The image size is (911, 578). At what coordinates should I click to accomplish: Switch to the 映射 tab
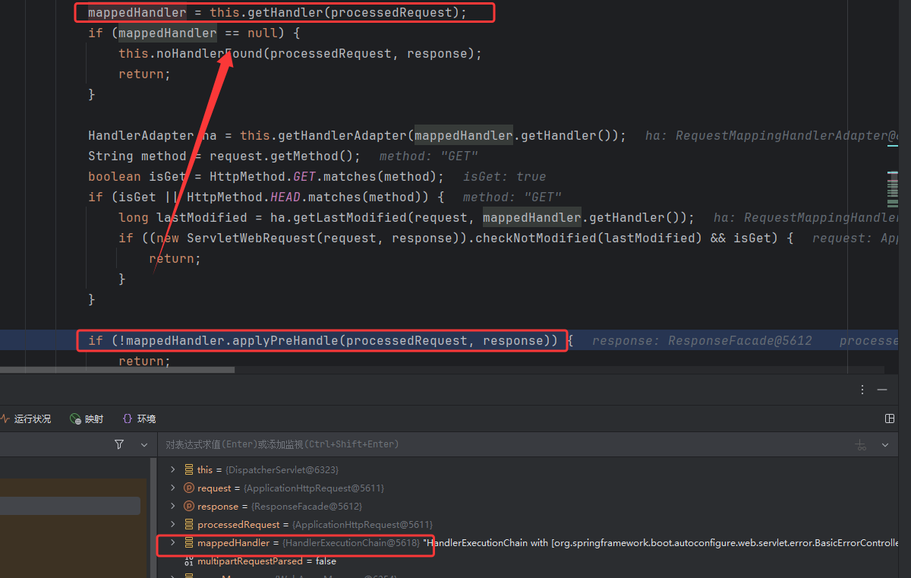(x=87, y=419)
